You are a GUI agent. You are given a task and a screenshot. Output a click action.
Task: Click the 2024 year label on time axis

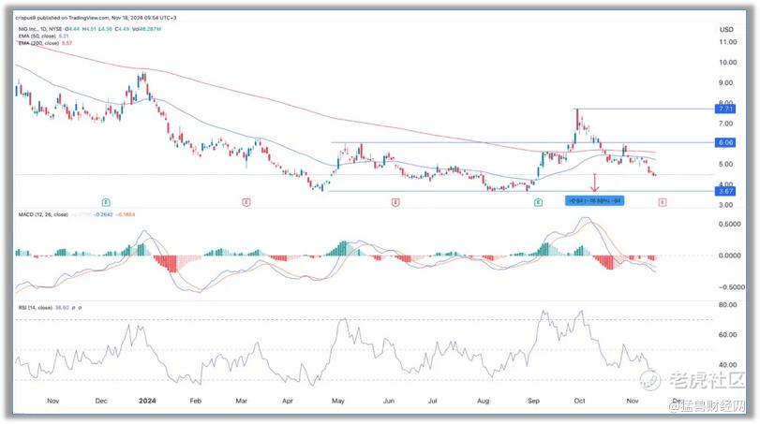point(147,401)
